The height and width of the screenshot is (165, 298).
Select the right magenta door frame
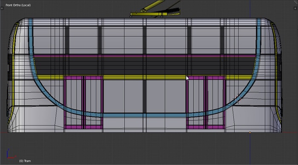pos(206,102)
